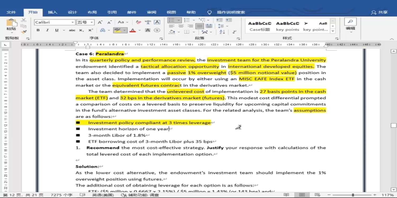Apply strikethrough with the abc icon
This screenshot has width=397, height=198.
click(72, 30)
